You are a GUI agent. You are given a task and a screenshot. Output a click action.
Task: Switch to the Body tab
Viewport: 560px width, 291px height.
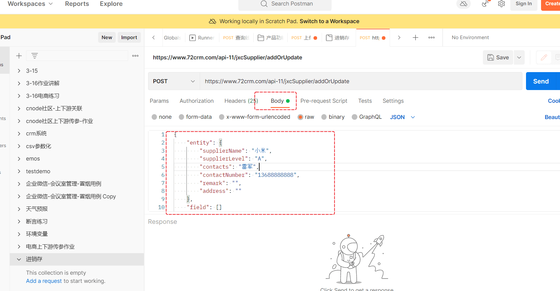tap(280, 101)
